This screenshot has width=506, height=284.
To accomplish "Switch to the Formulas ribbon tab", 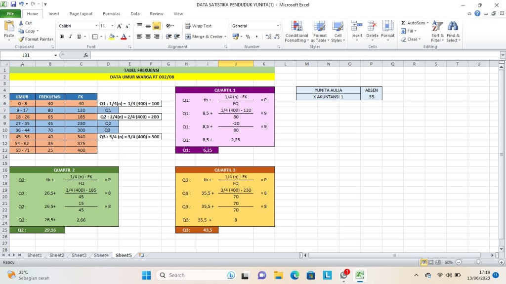I will tap(111, 14).
